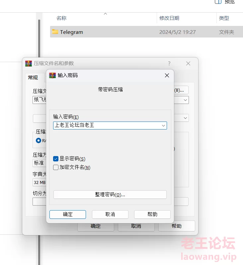Click the 文件夹 type cell of Telegram row

pos(226,32)
